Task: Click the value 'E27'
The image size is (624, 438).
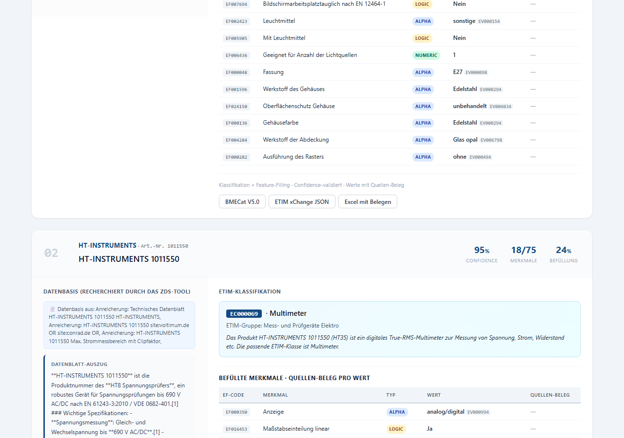Action: [458, 72]
